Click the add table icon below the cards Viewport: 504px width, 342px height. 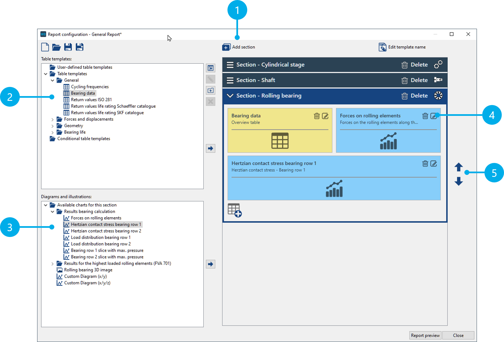[234, 210]
